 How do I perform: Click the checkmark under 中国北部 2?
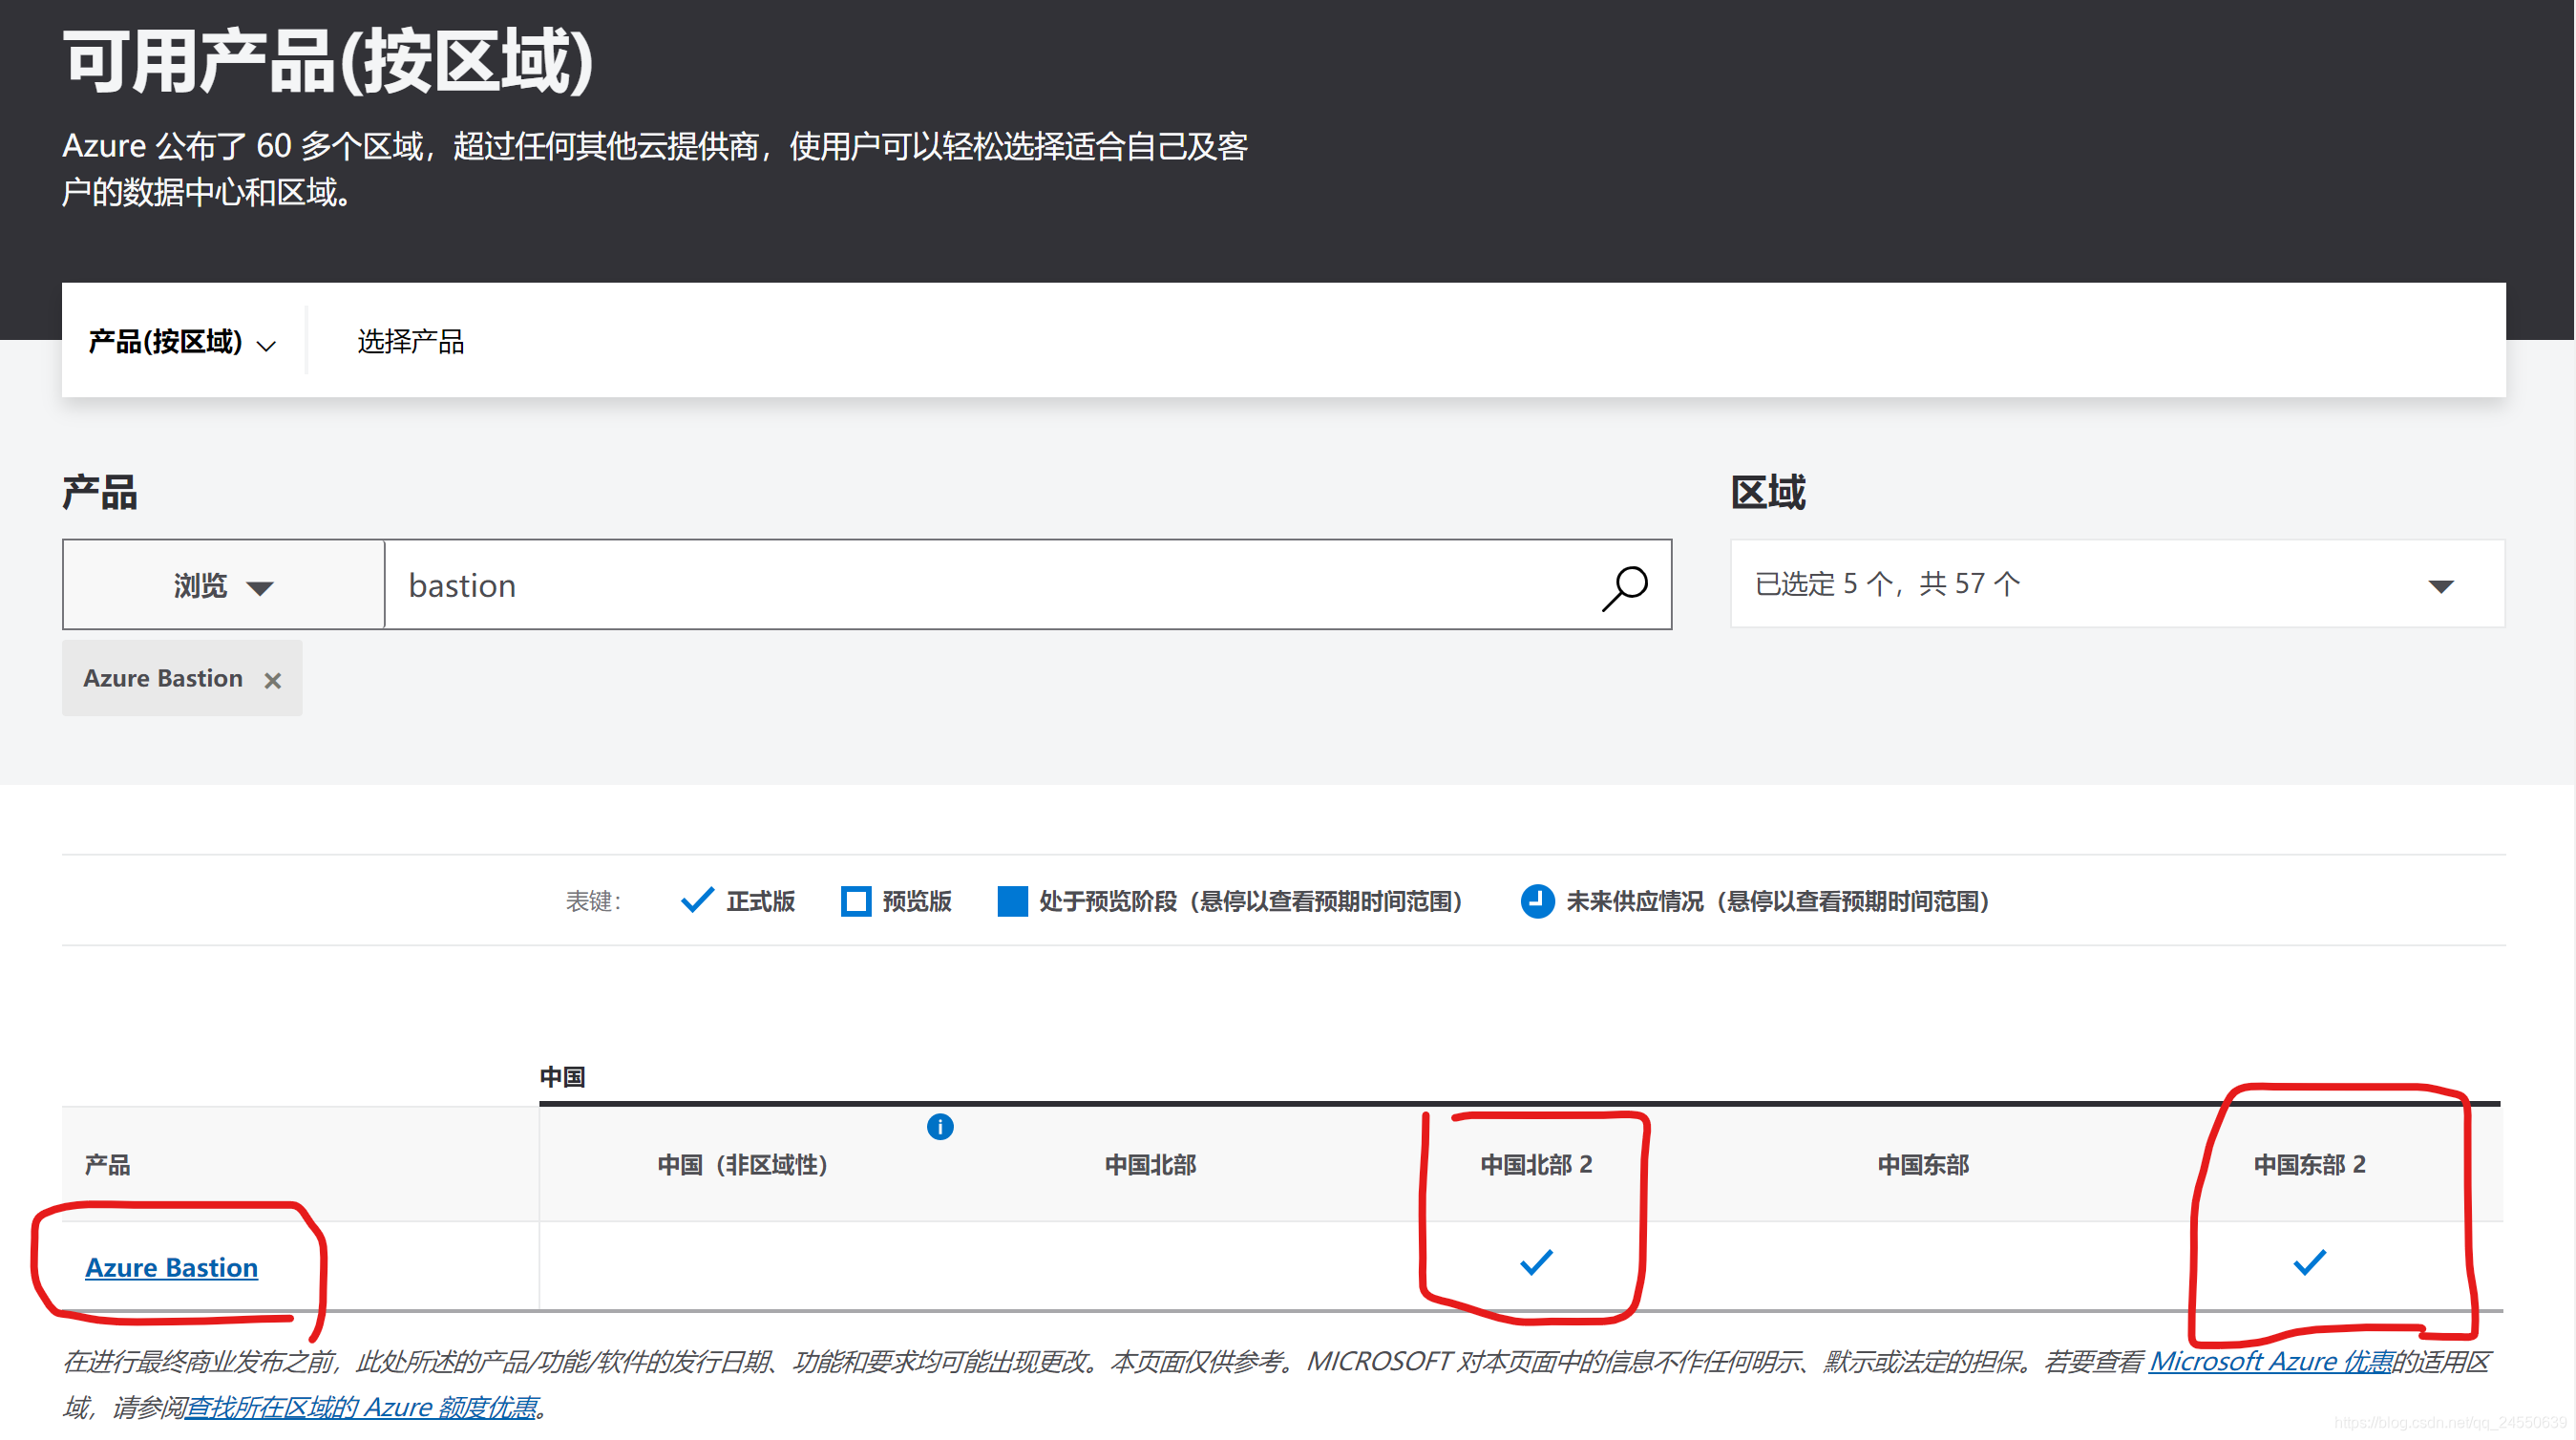[1536, 1263]
